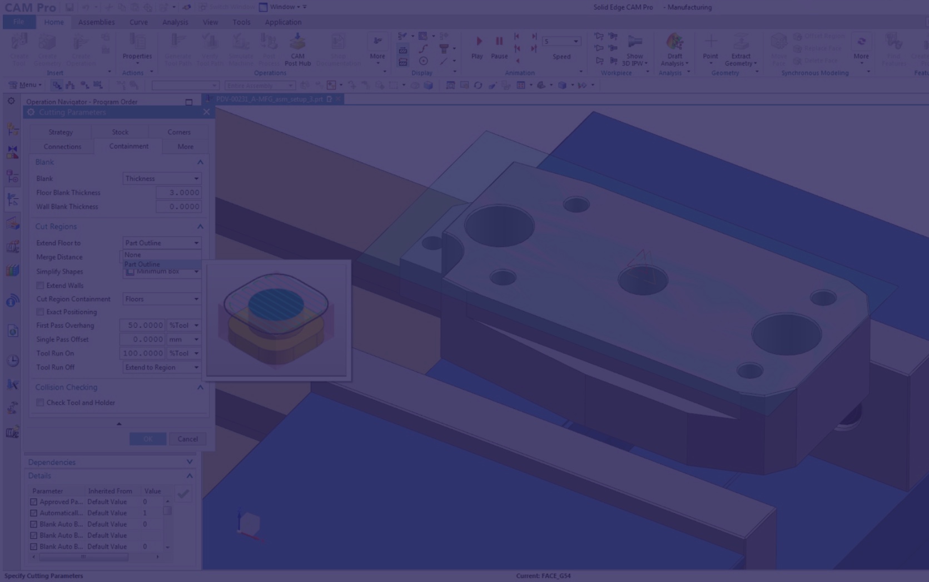Switch to the Stock tab
The image size is (929, 582).
click(x=120, y=132)
